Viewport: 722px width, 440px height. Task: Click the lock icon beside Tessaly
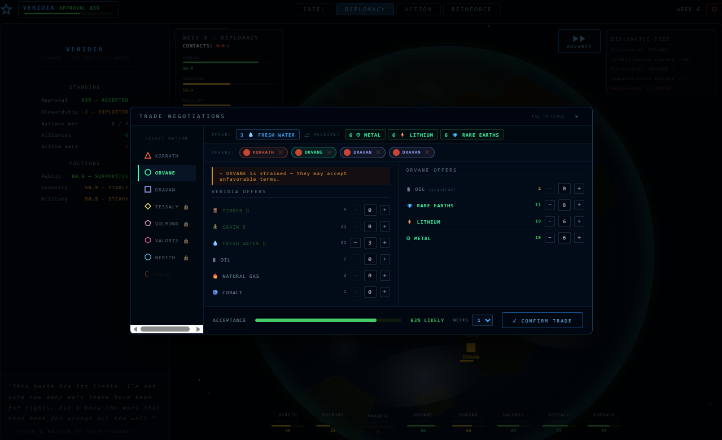[186, 207]
